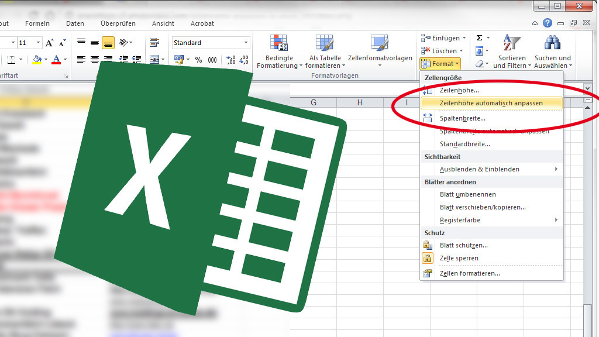Click decrease indent icon

(123, 59)
